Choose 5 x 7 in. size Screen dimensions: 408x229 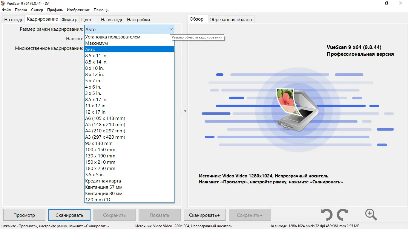pyautogui.click(x=129, y=81)
